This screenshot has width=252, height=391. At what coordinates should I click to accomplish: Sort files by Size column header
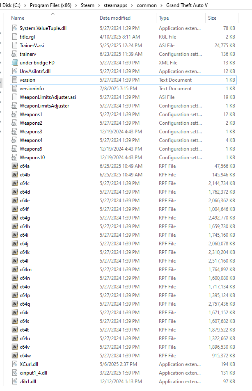[212, 18]
